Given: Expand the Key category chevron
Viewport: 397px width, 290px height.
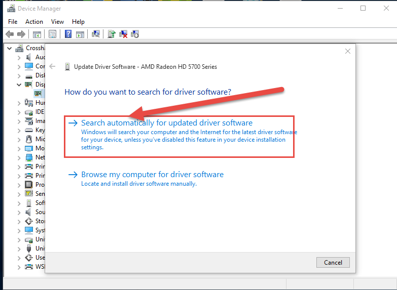Looking at the screenshot, I should (x=19, y=131).
